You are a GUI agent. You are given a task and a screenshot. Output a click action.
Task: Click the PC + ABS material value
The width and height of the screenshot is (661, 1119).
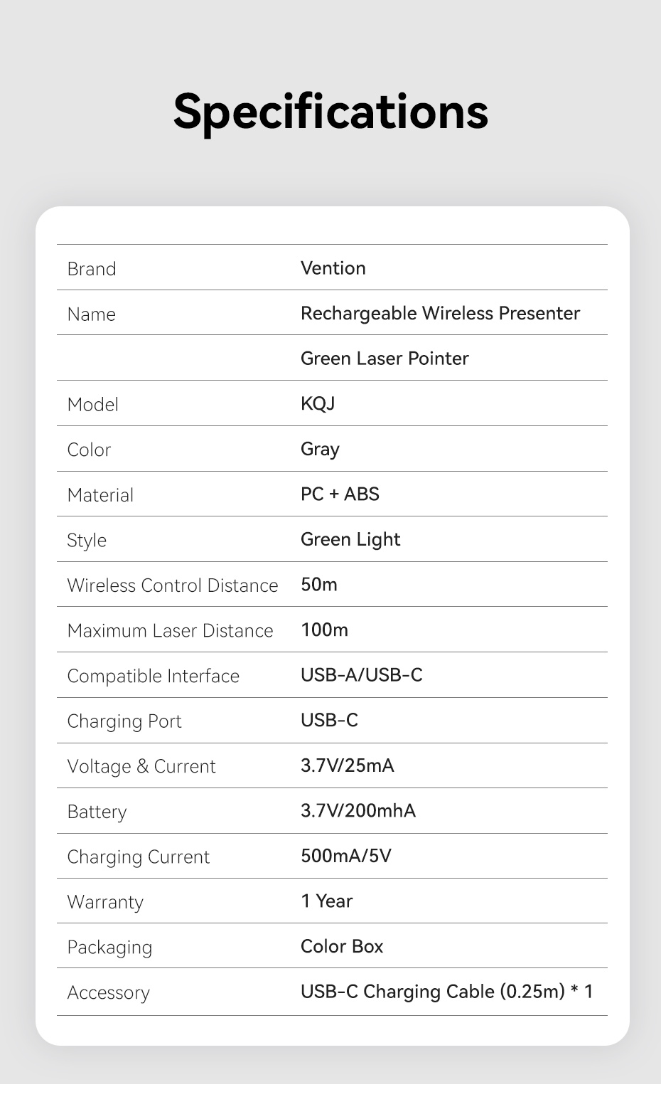click(340, 494)
